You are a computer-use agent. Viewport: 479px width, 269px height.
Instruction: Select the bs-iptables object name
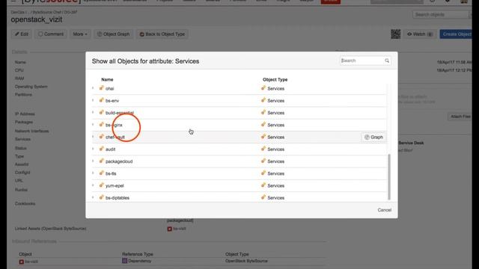(118, 198)
